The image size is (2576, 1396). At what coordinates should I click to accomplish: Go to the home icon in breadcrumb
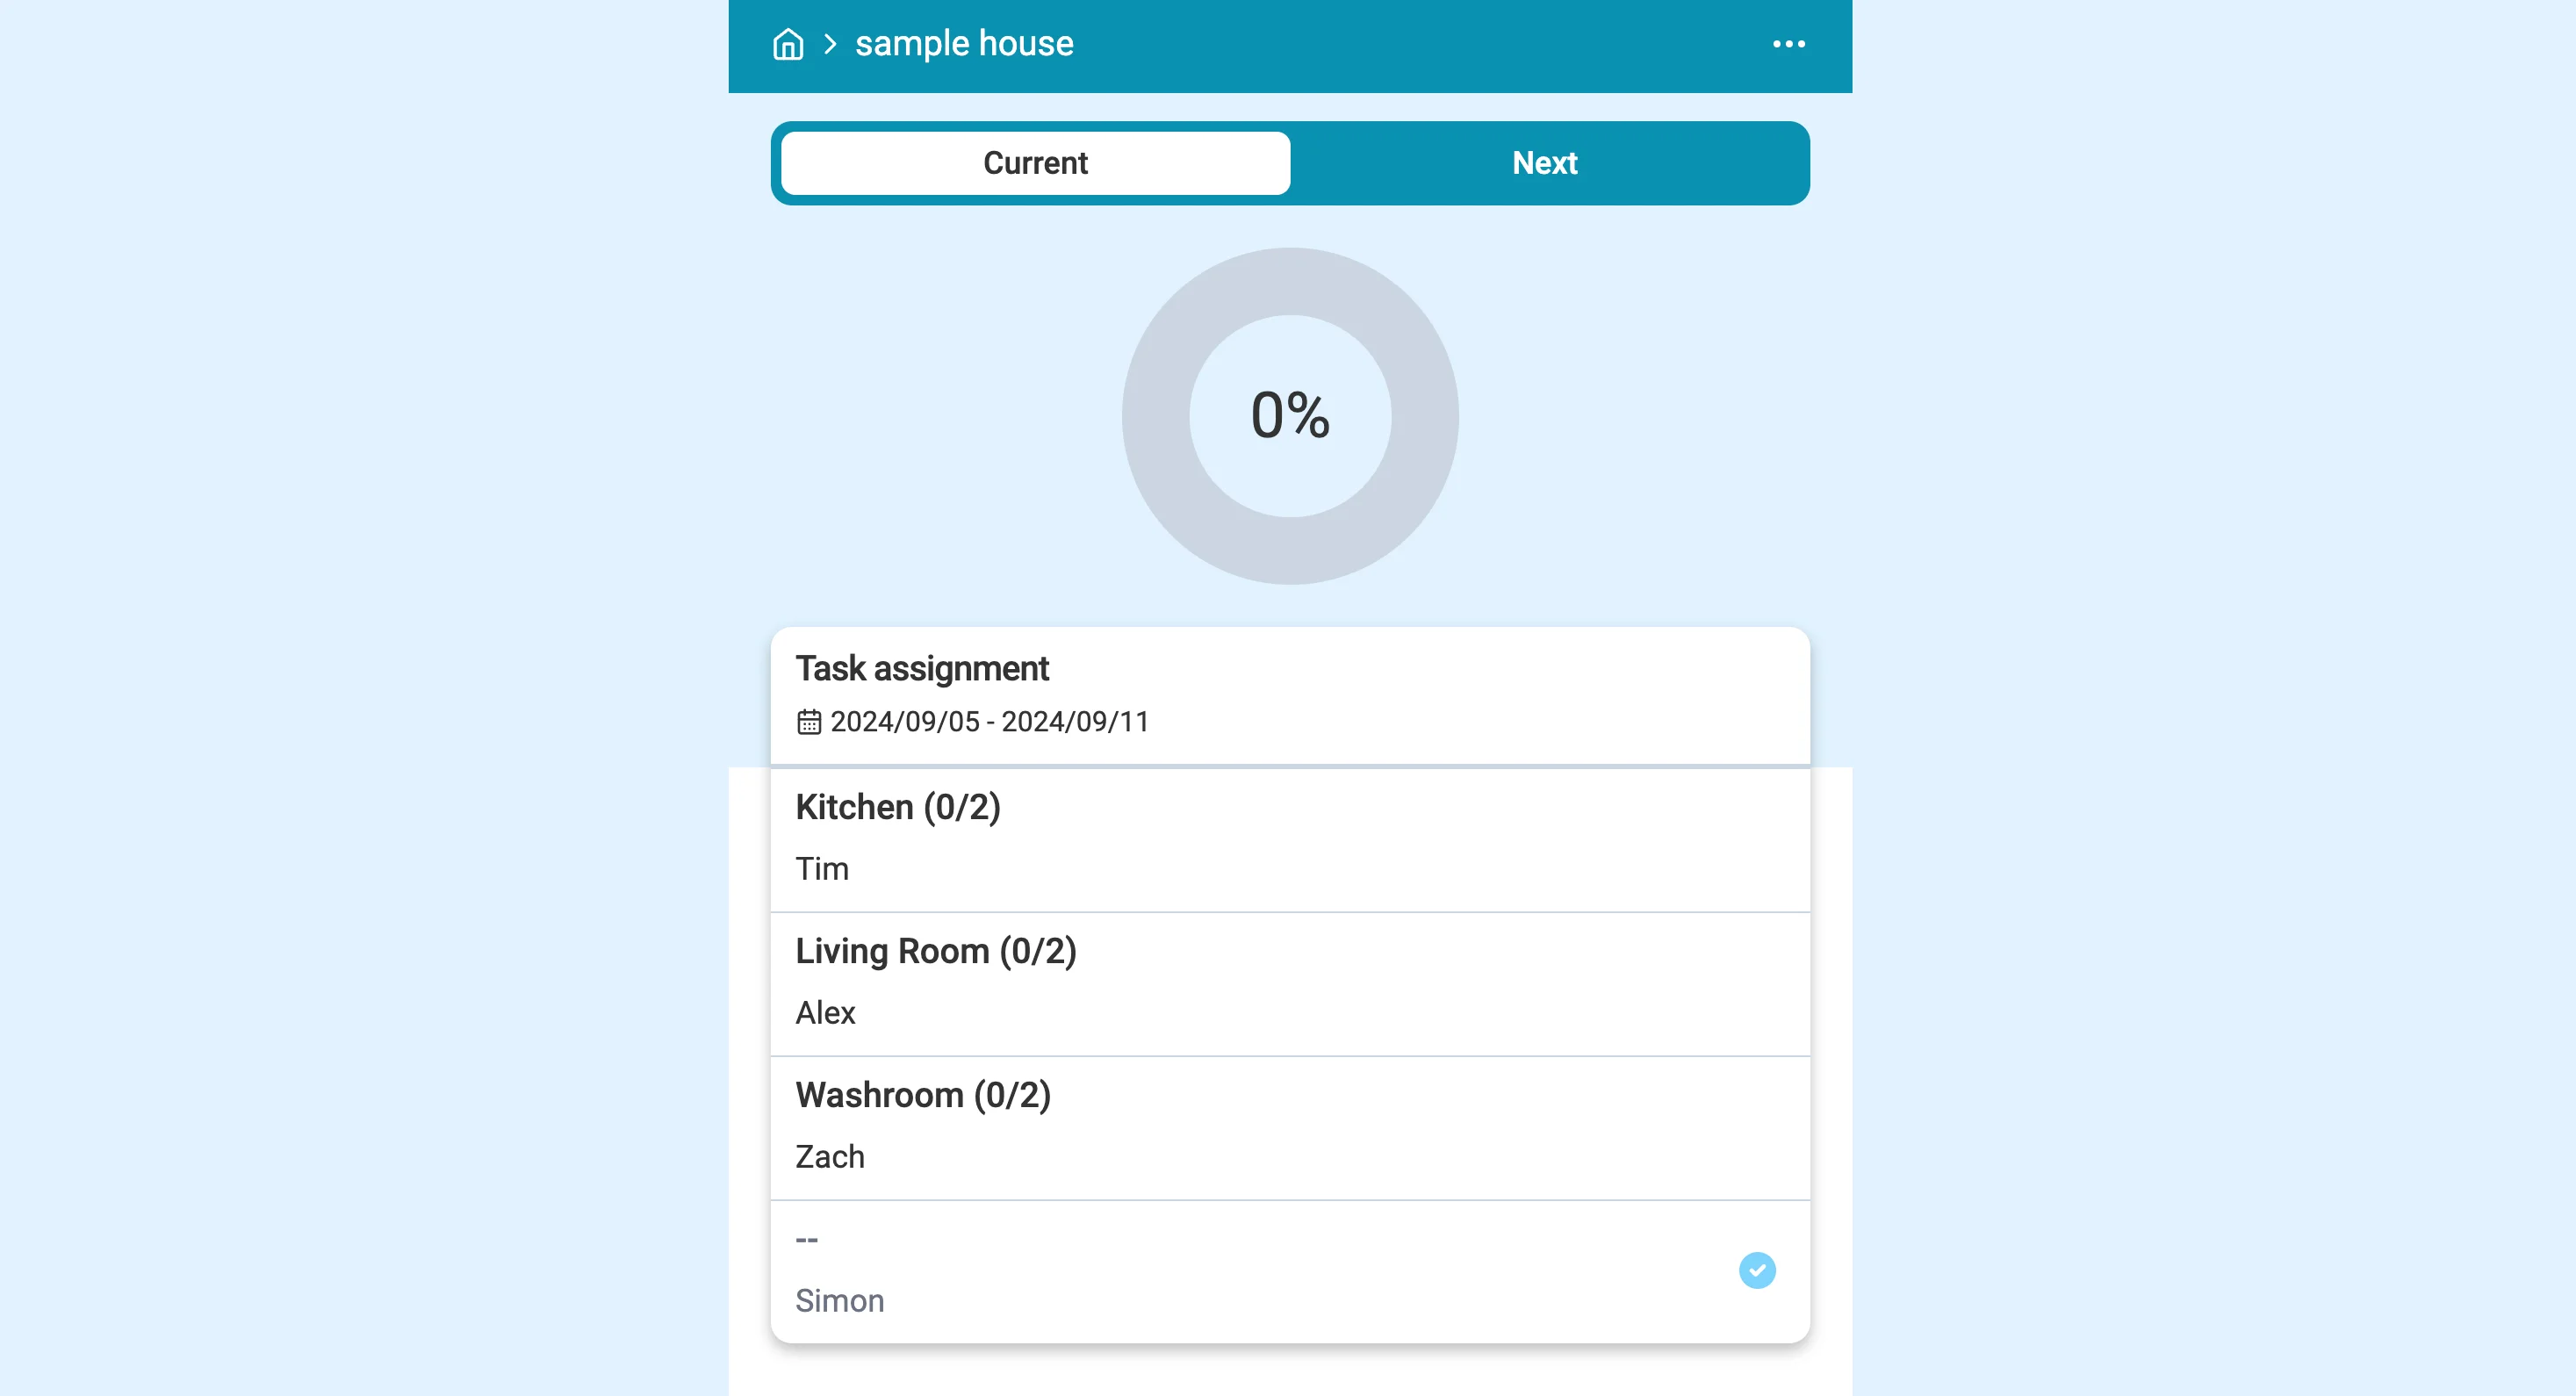pyautogui.click(x=788, y=44)
